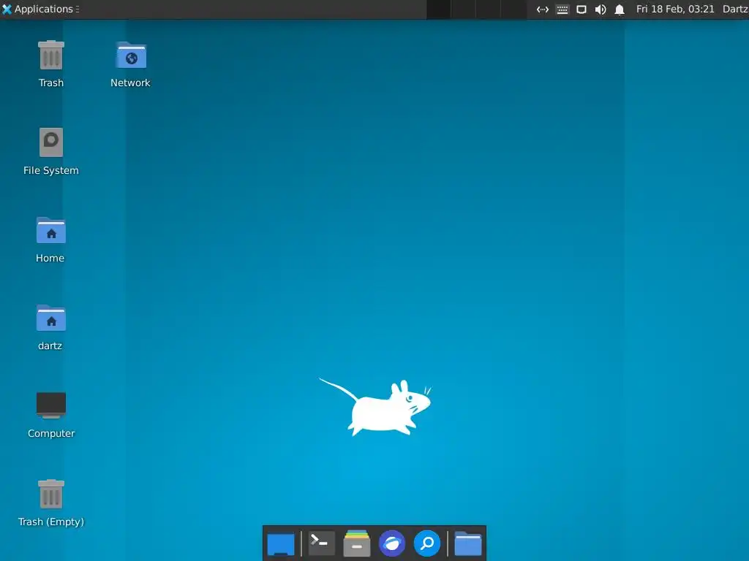This screenshot has height=561, width=749.
Task: Open the dartz folder icon
Action: pos(51,318)
